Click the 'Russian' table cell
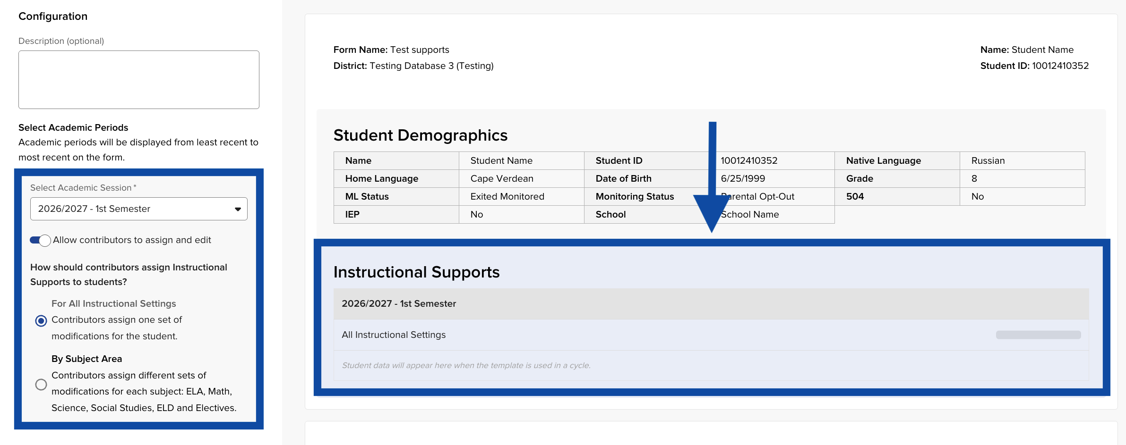 click(x=1023, y=160)
